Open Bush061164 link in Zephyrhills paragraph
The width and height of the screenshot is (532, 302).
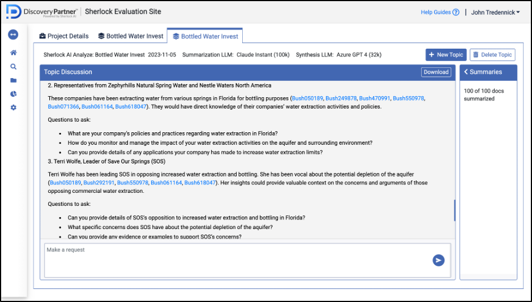(97, 106)
